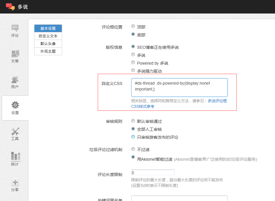Switch to 默认头像 tab
Screen dimensions: 275x201
coord(48,43)
